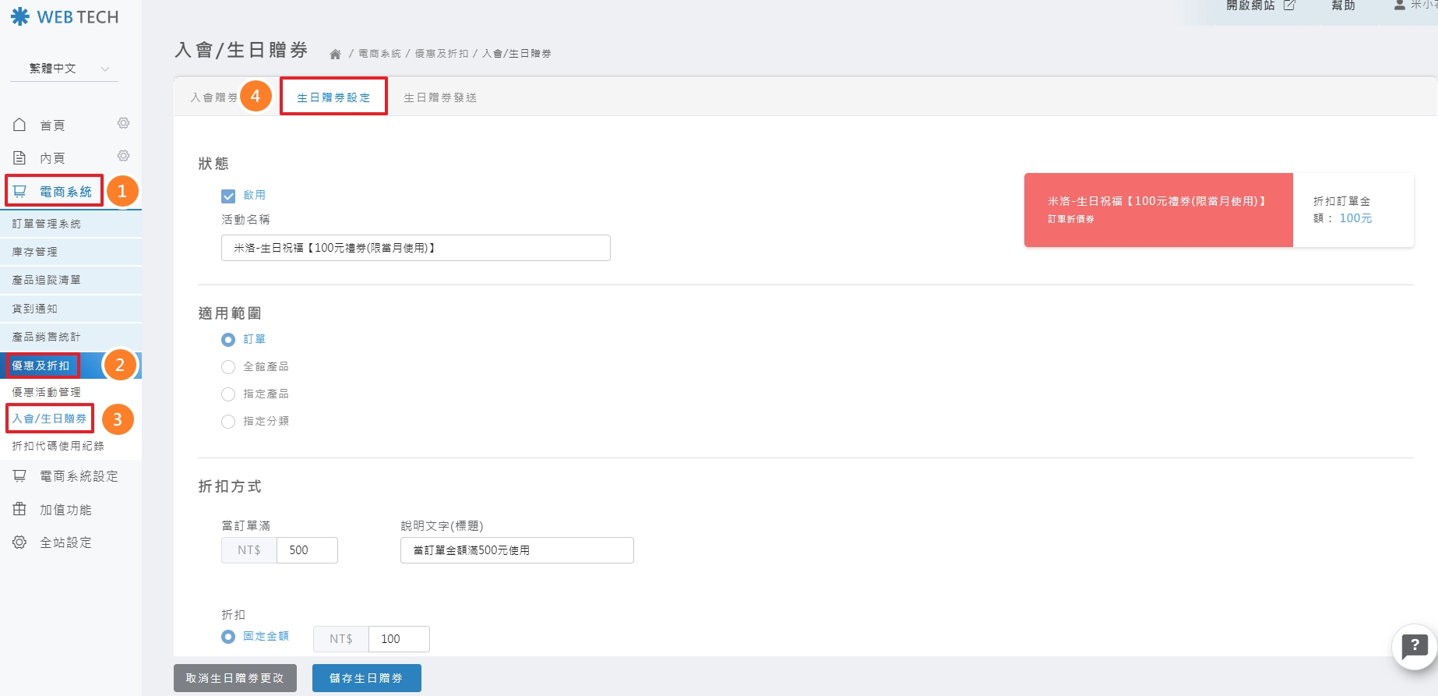Click the help chat bubble icon
This screenshot has width=1438, height=696.
[1414, 646]
